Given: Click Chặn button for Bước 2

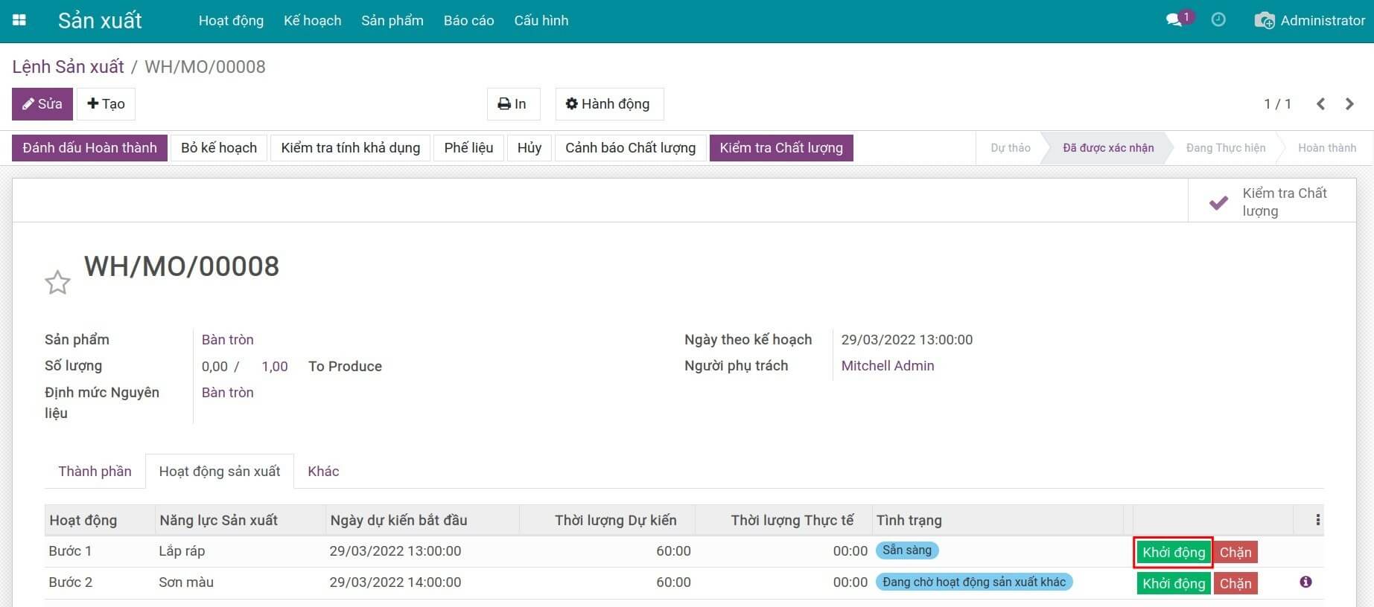Looking at the screenshot, I should click(x=1235, y=583).
